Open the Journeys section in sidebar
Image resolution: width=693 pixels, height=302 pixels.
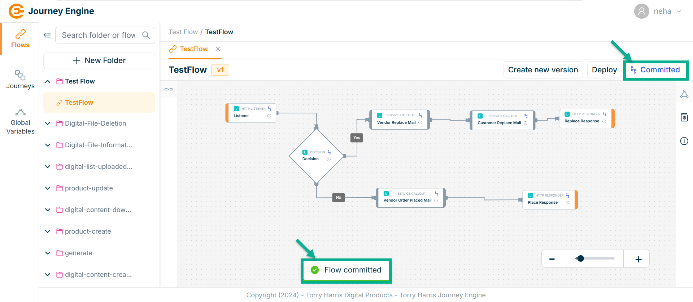20,80
